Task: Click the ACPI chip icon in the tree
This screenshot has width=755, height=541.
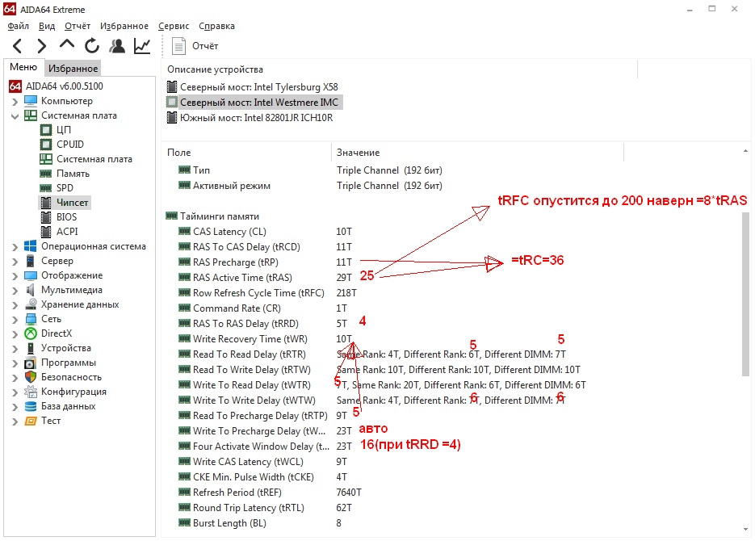Action: [46, 232]
